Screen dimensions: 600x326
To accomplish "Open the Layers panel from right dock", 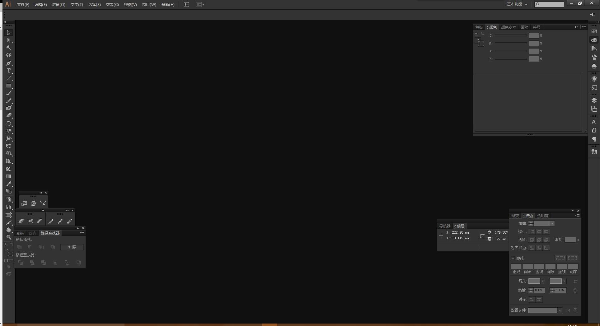I will click(x=594, y=100).
